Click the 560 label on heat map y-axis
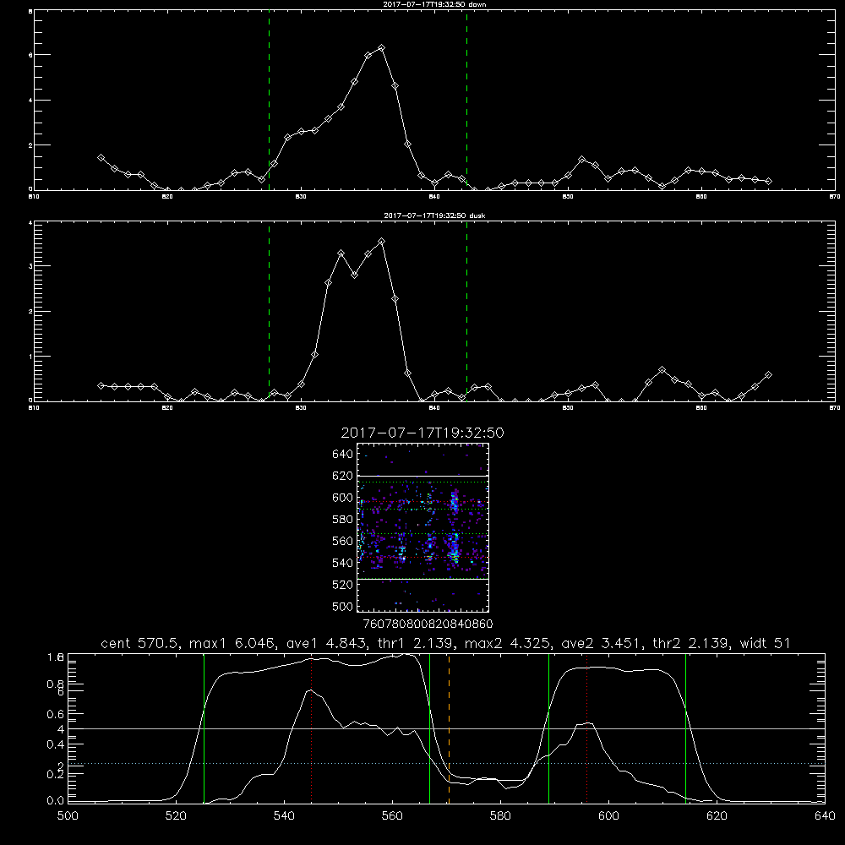The image size is (845, 845). click(343, 541)
